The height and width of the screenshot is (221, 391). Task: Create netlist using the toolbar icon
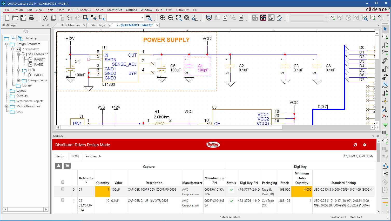(x=225, y=18)
